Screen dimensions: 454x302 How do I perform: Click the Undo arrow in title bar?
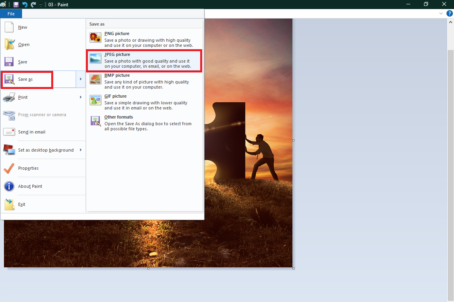(x=25, y=5)
